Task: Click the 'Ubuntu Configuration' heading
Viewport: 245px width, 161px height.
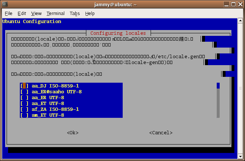Action: (32, 22)
